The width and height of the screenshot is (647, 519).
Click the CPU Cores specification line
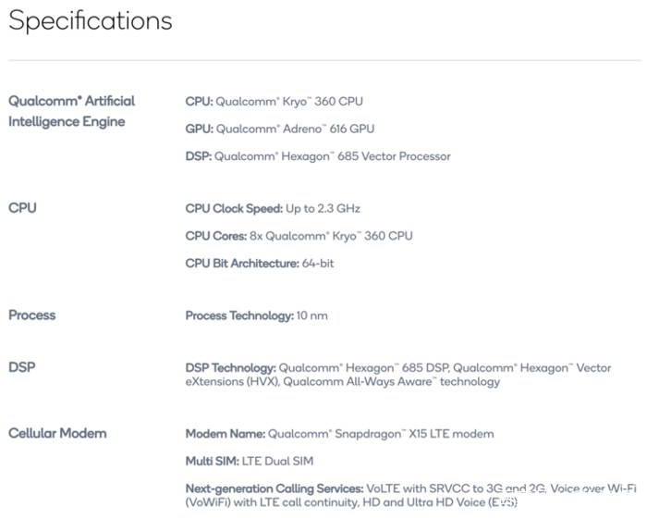[299, 236]
